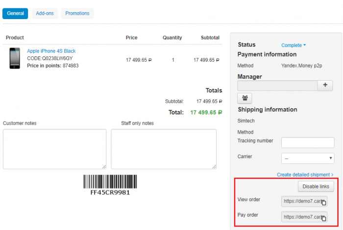Switch to the General tab
This screenshot has width=343, height=230.
(15, 14)
